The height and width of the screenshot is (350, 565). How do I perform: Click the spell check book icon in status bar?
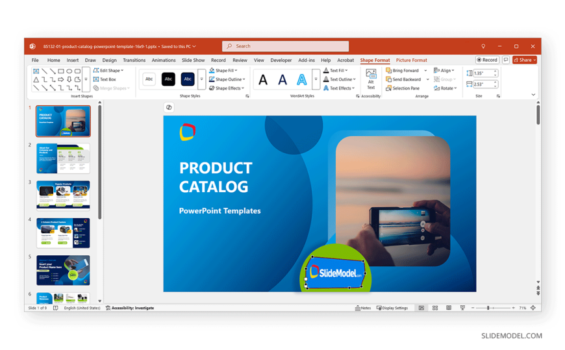tap(55, 308)
